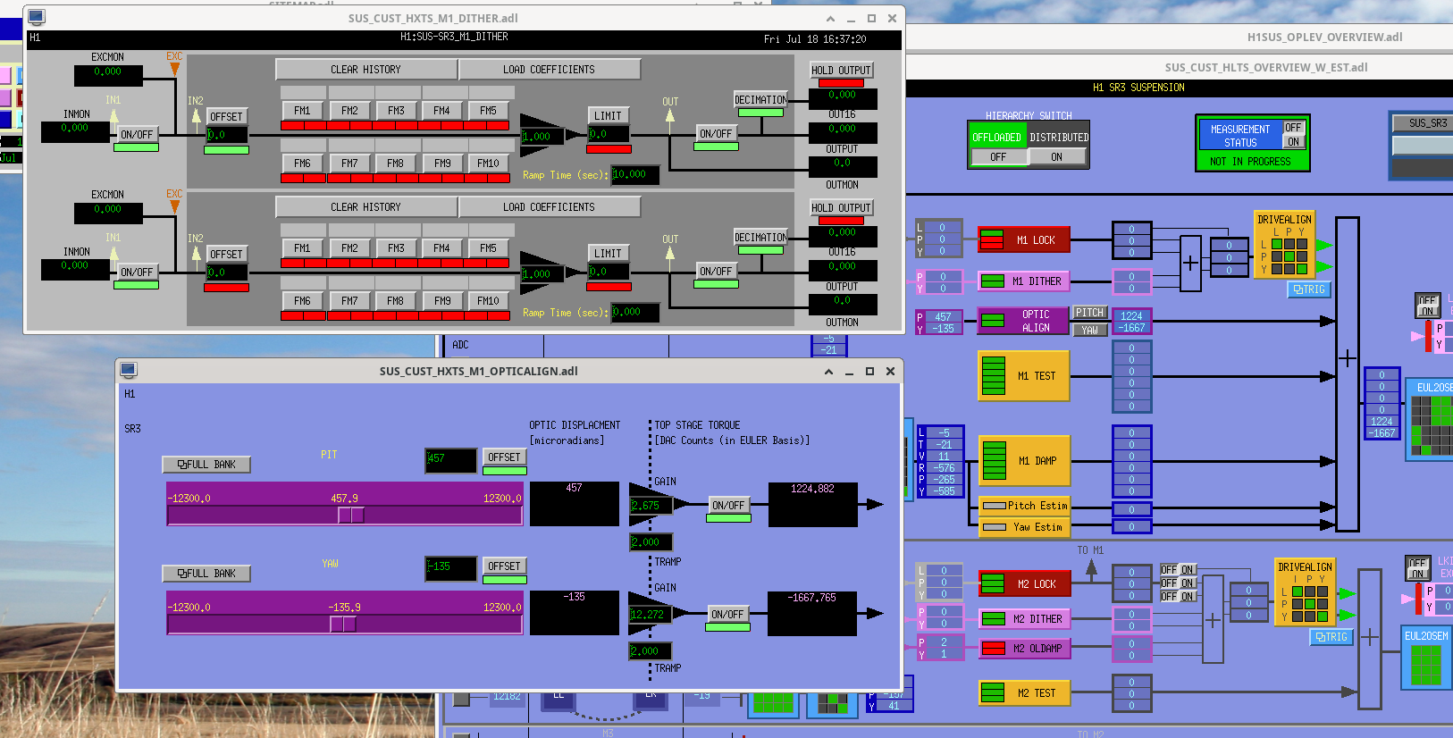Open the M2 DITHER related display
Viewport: 1453px width, 738px height.
coord(1024,619)
